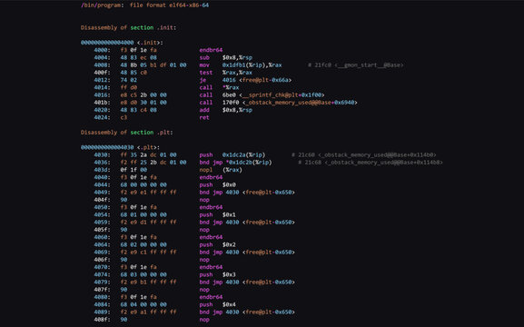
Task: Click the bytes "f2 e9 c1 ff ff ff"
Action: (x=148, y=253)
